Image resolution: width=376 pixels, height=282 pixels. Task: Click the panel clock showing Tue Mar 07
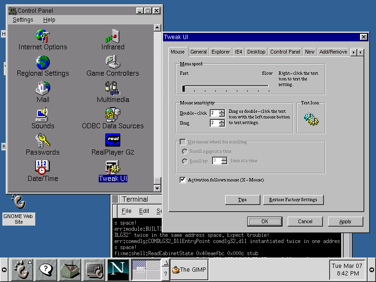(347, 270)
